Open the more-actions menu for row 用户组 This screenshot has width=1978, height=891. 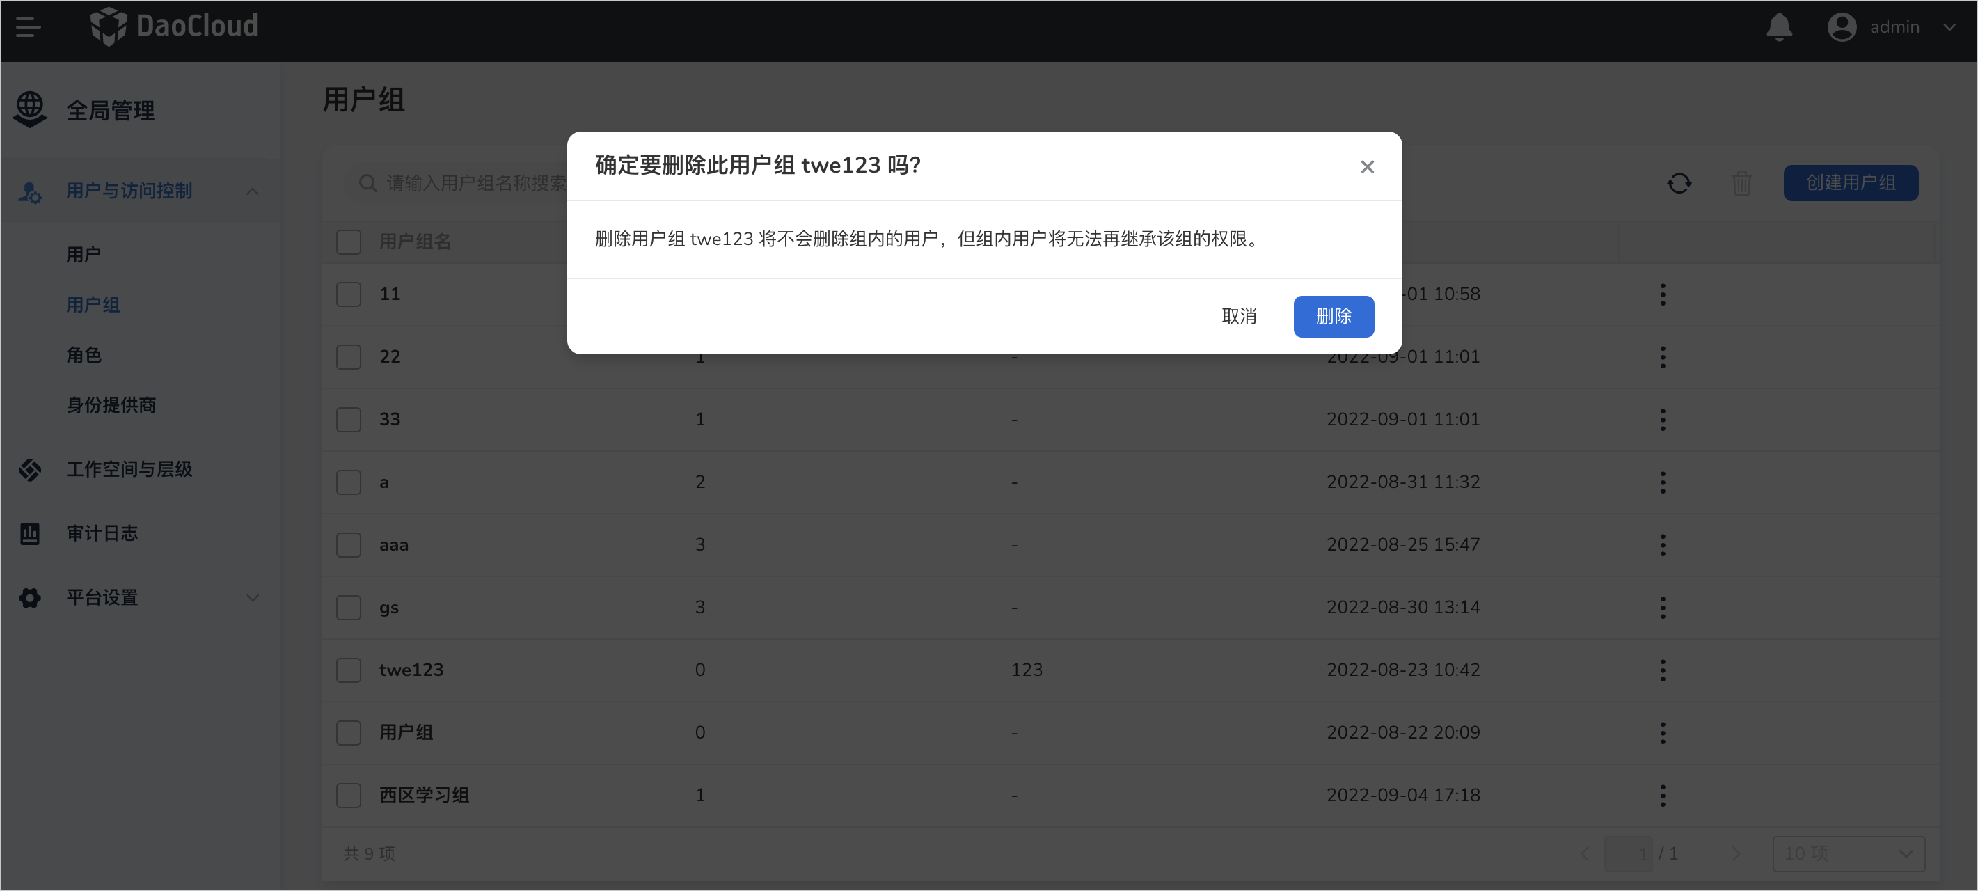point(1663,733)
